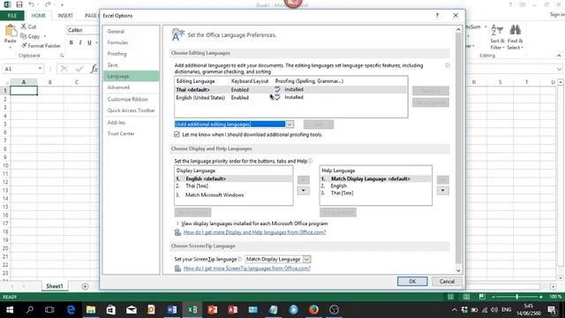Open the Add-Ins category
The image size is (565, 318).
[116, 123]
